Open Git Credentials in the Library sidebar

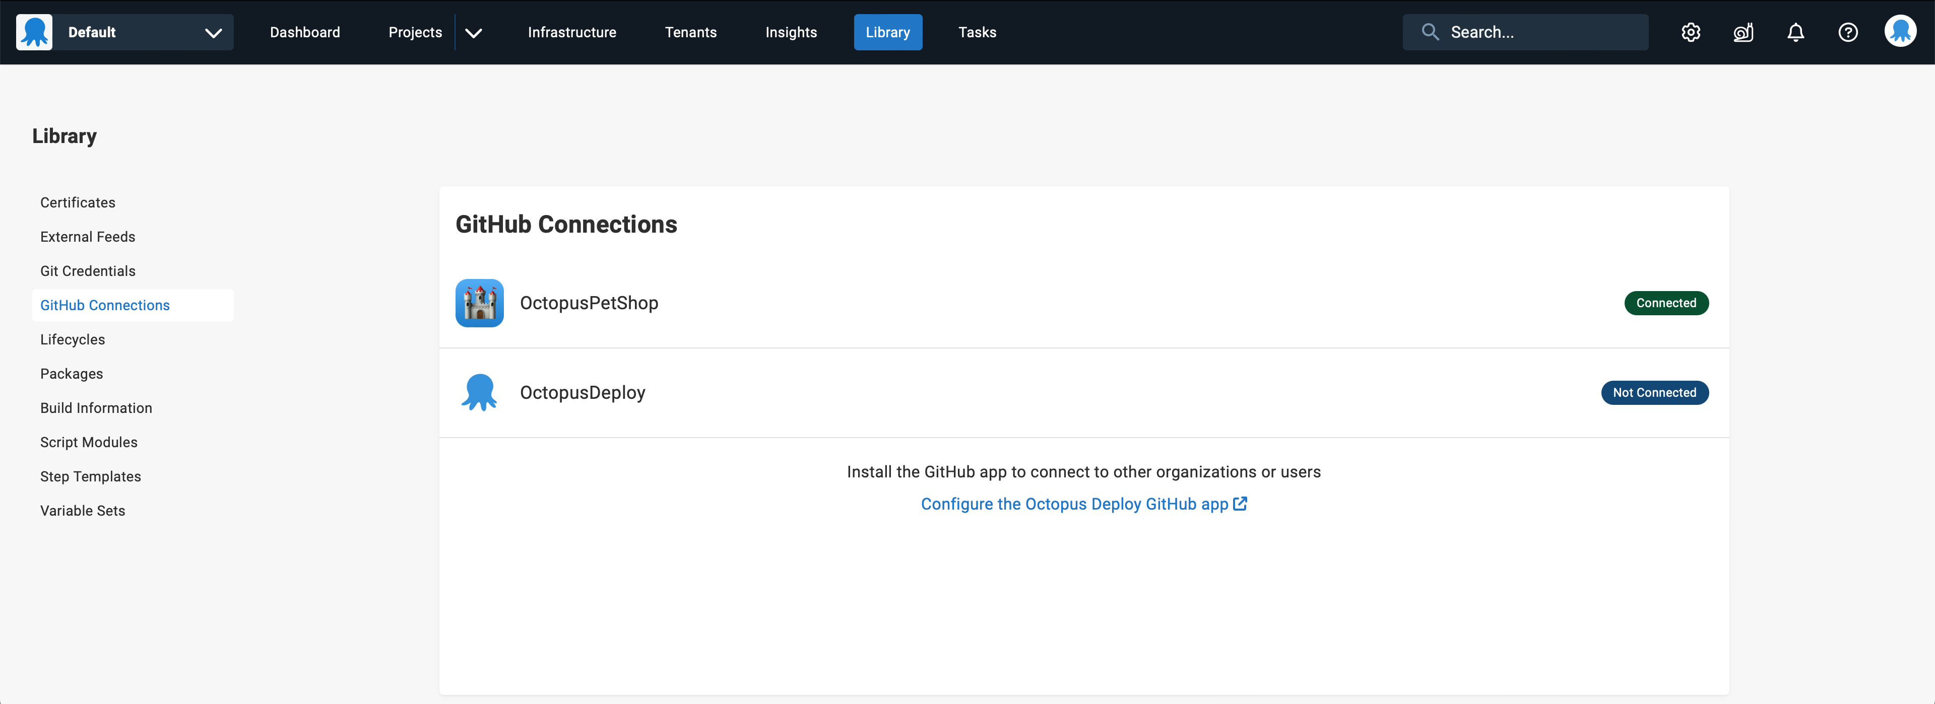[x=87, y=270]
